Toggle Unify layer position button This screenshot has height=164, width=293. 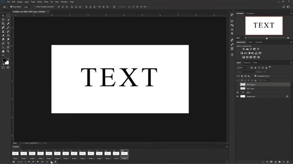242,76
